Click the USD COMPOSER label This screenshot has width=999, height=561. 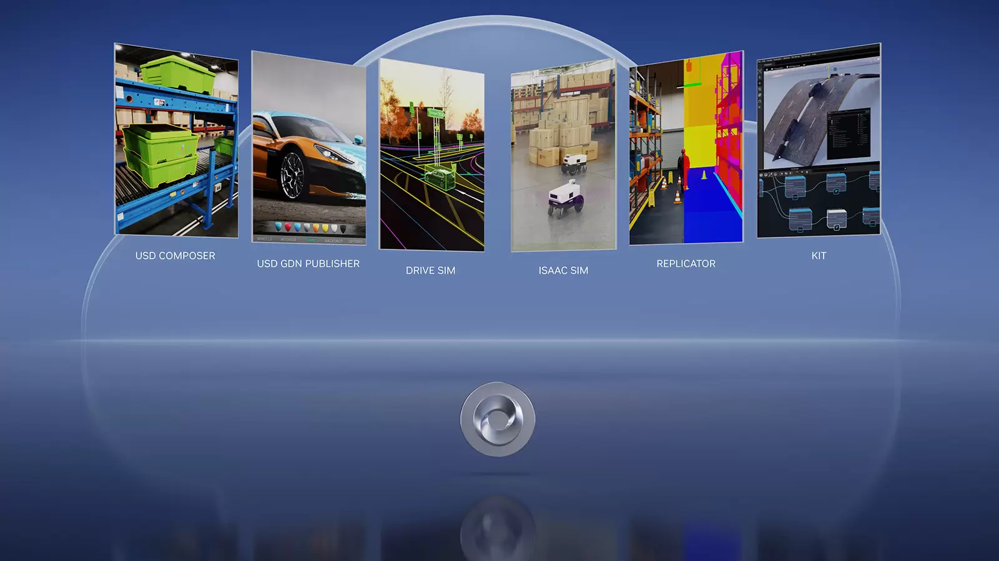pos(175,255)
